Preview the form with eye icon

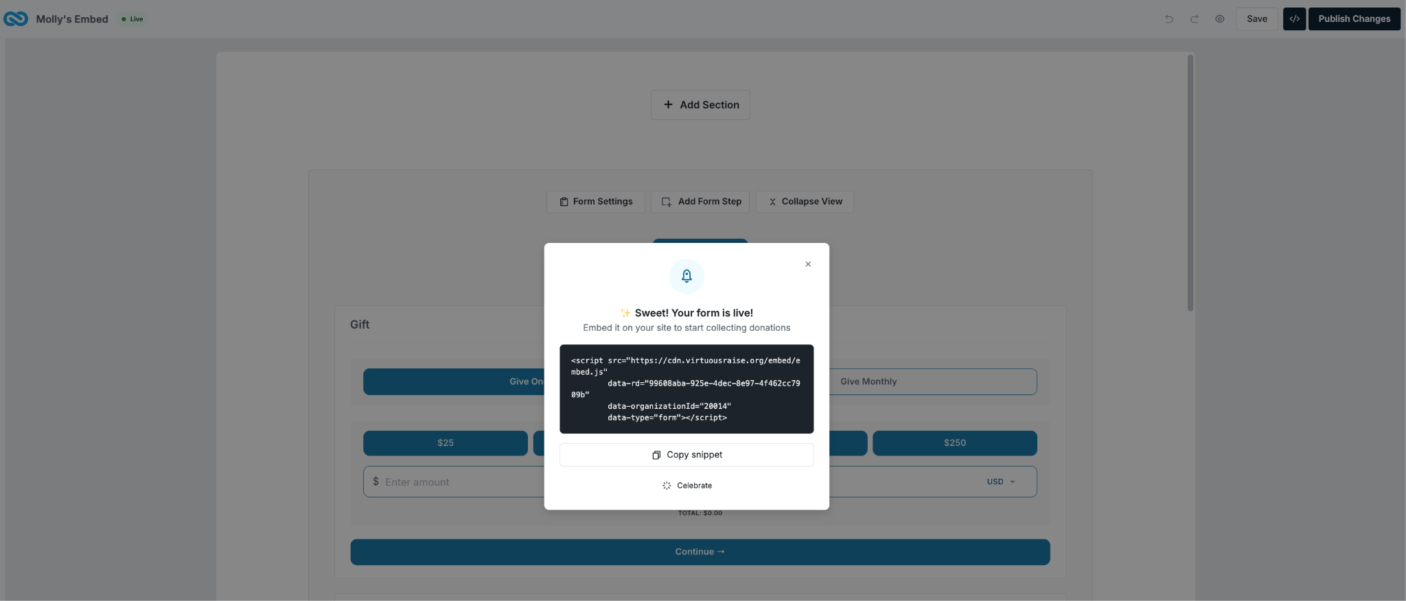[x=1220, y=19]
